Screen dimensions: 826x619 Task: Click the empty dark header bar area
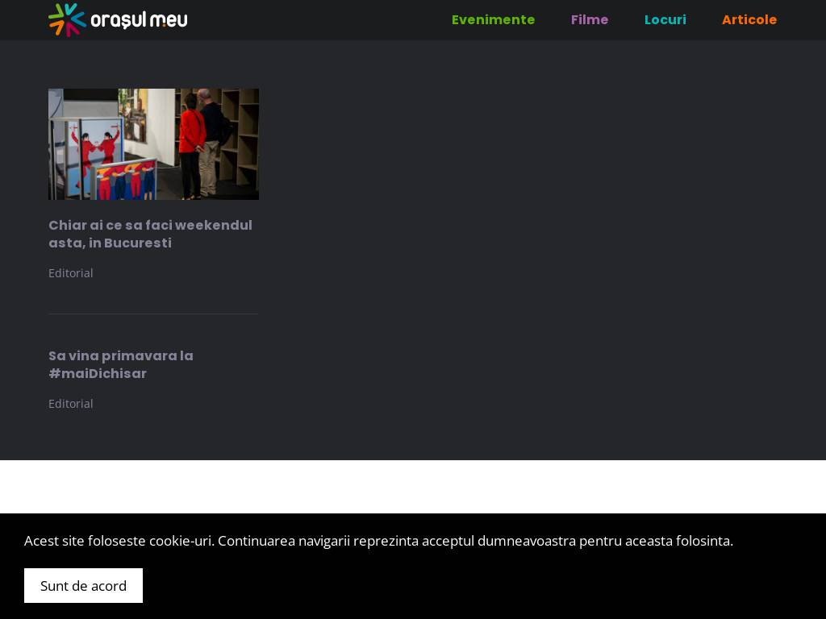pos(323,20)
